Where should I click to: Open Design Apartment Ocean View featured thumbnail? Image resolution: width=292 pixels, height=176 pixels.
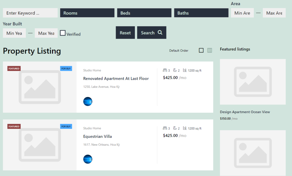click(x=253, y=82)
